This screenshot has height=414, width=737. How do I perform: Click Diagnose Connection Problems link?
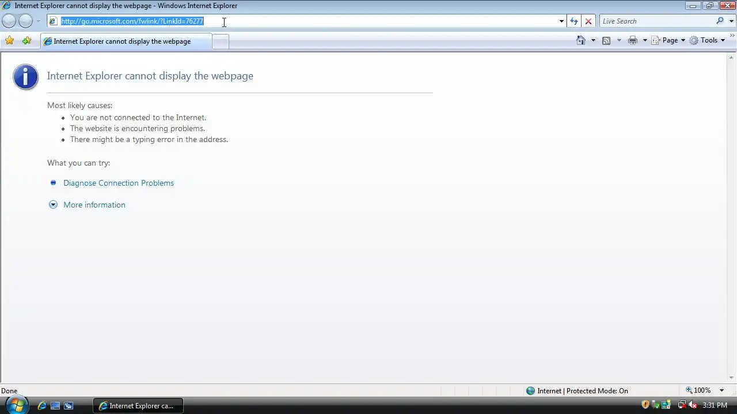coord(119,183)
